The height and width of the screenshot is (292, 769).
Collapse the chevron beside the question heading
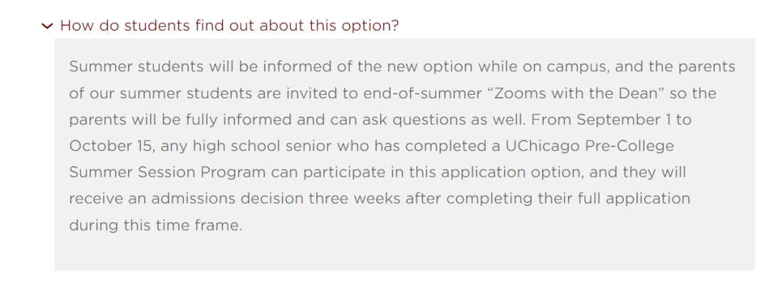[x=47, y=26]
